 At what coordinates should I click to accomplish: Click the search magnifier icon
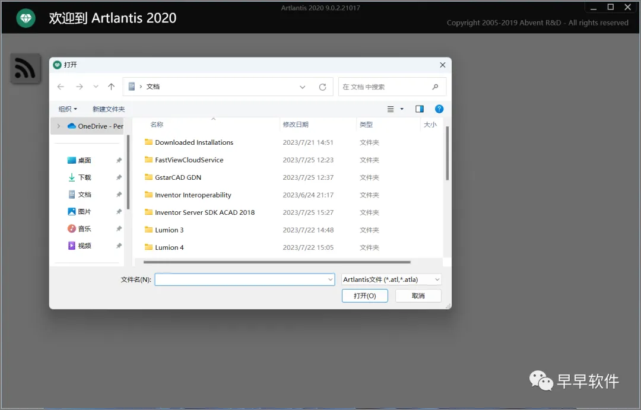click(436, 87)
